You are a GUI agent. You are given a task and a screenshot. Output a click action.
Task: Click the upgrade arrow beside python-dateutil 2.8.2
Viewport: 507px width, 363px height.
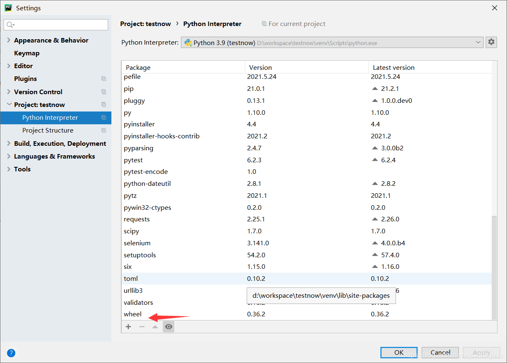tap(375, 184)
